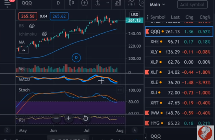Click the 261.13 current price label

[x=134, y=20]
